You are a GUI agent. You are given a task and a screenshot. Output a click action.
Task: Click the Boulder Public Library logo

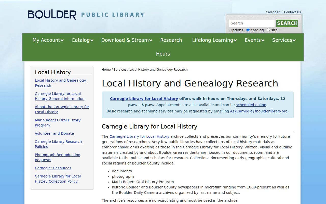(86, 15)
